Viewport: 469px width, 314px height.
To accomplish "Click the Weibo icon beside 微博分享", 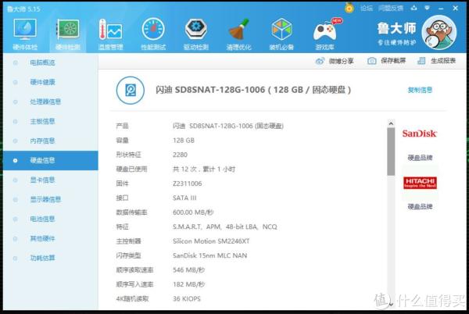I will pyautogui.click(x=320, y=61).
